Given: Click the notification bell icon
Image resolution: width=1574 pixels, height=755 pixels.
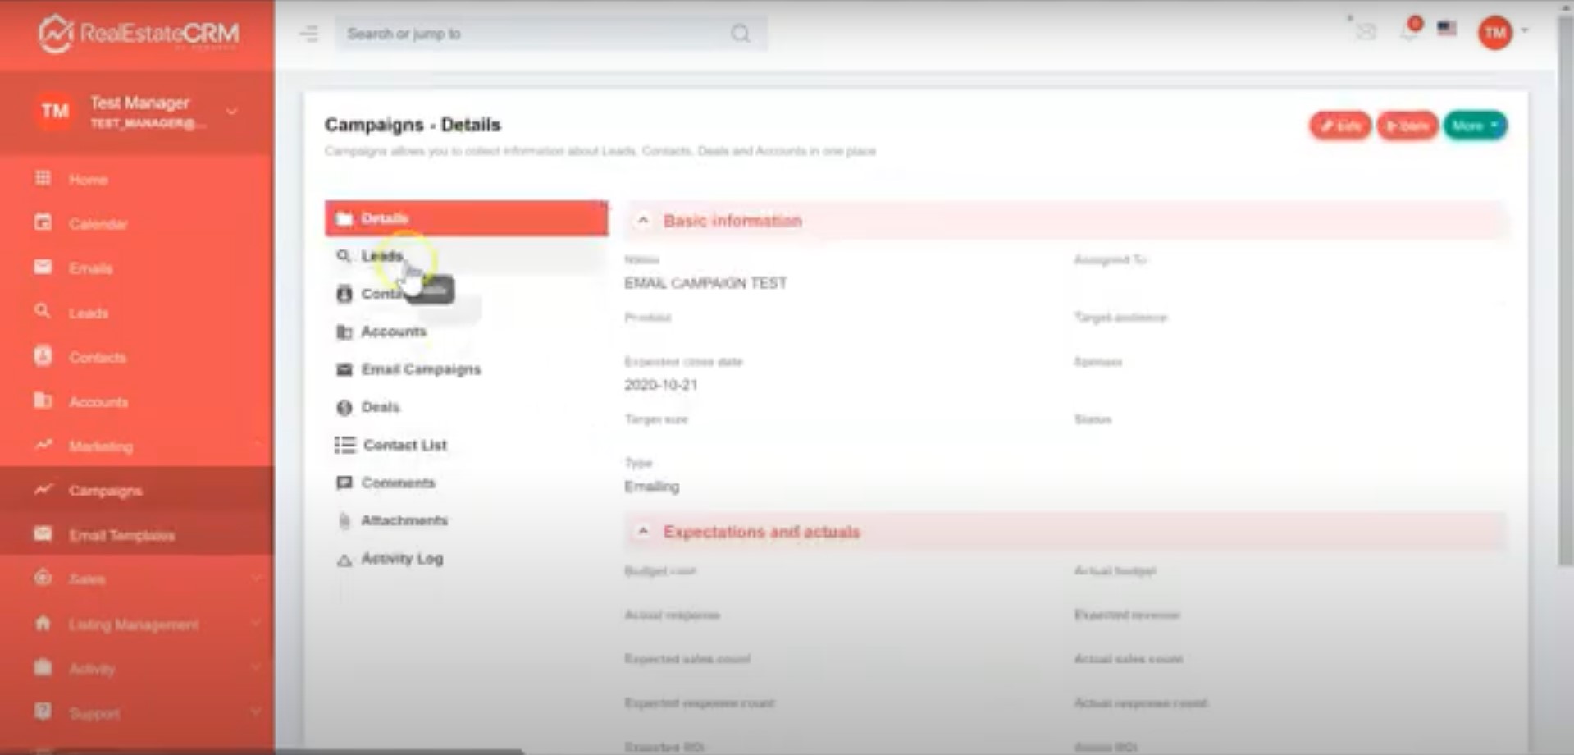Looking at the screenshot, I should tap(1408, 32).
